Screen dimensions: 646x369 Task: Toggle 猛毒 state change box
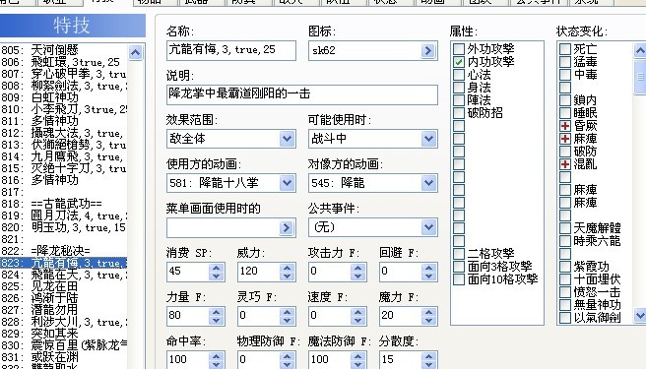565,62
